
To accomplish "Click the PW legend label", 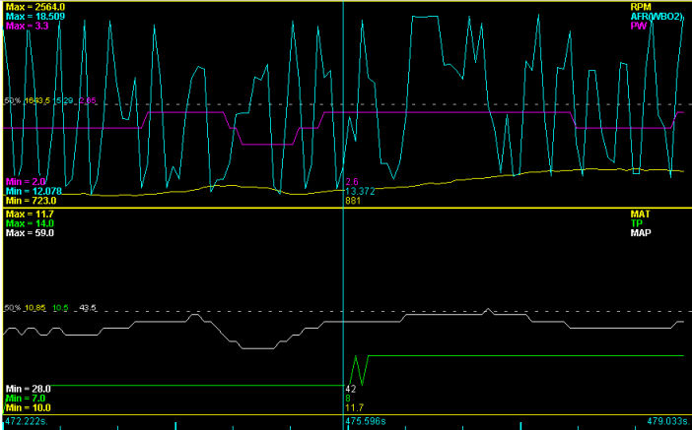I will [637, 27].
